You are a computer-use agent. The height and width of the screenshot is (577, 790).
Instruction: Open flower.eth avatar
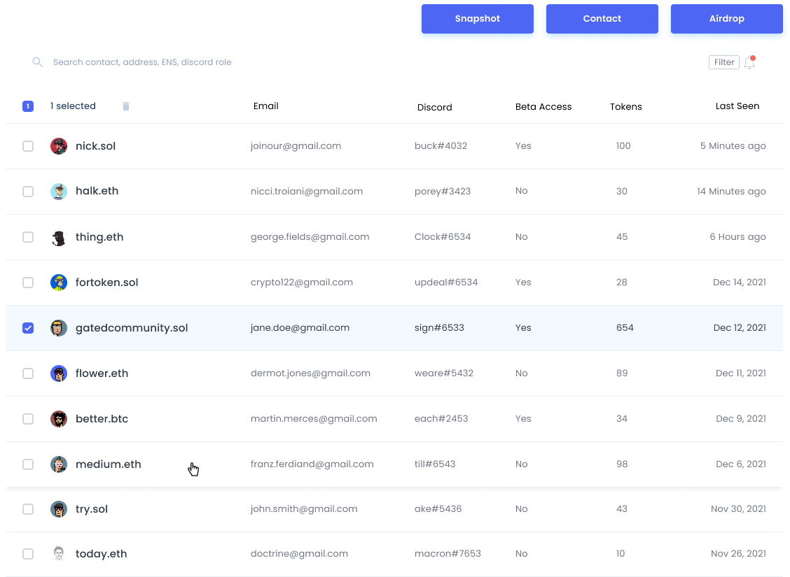pos(59,373)
